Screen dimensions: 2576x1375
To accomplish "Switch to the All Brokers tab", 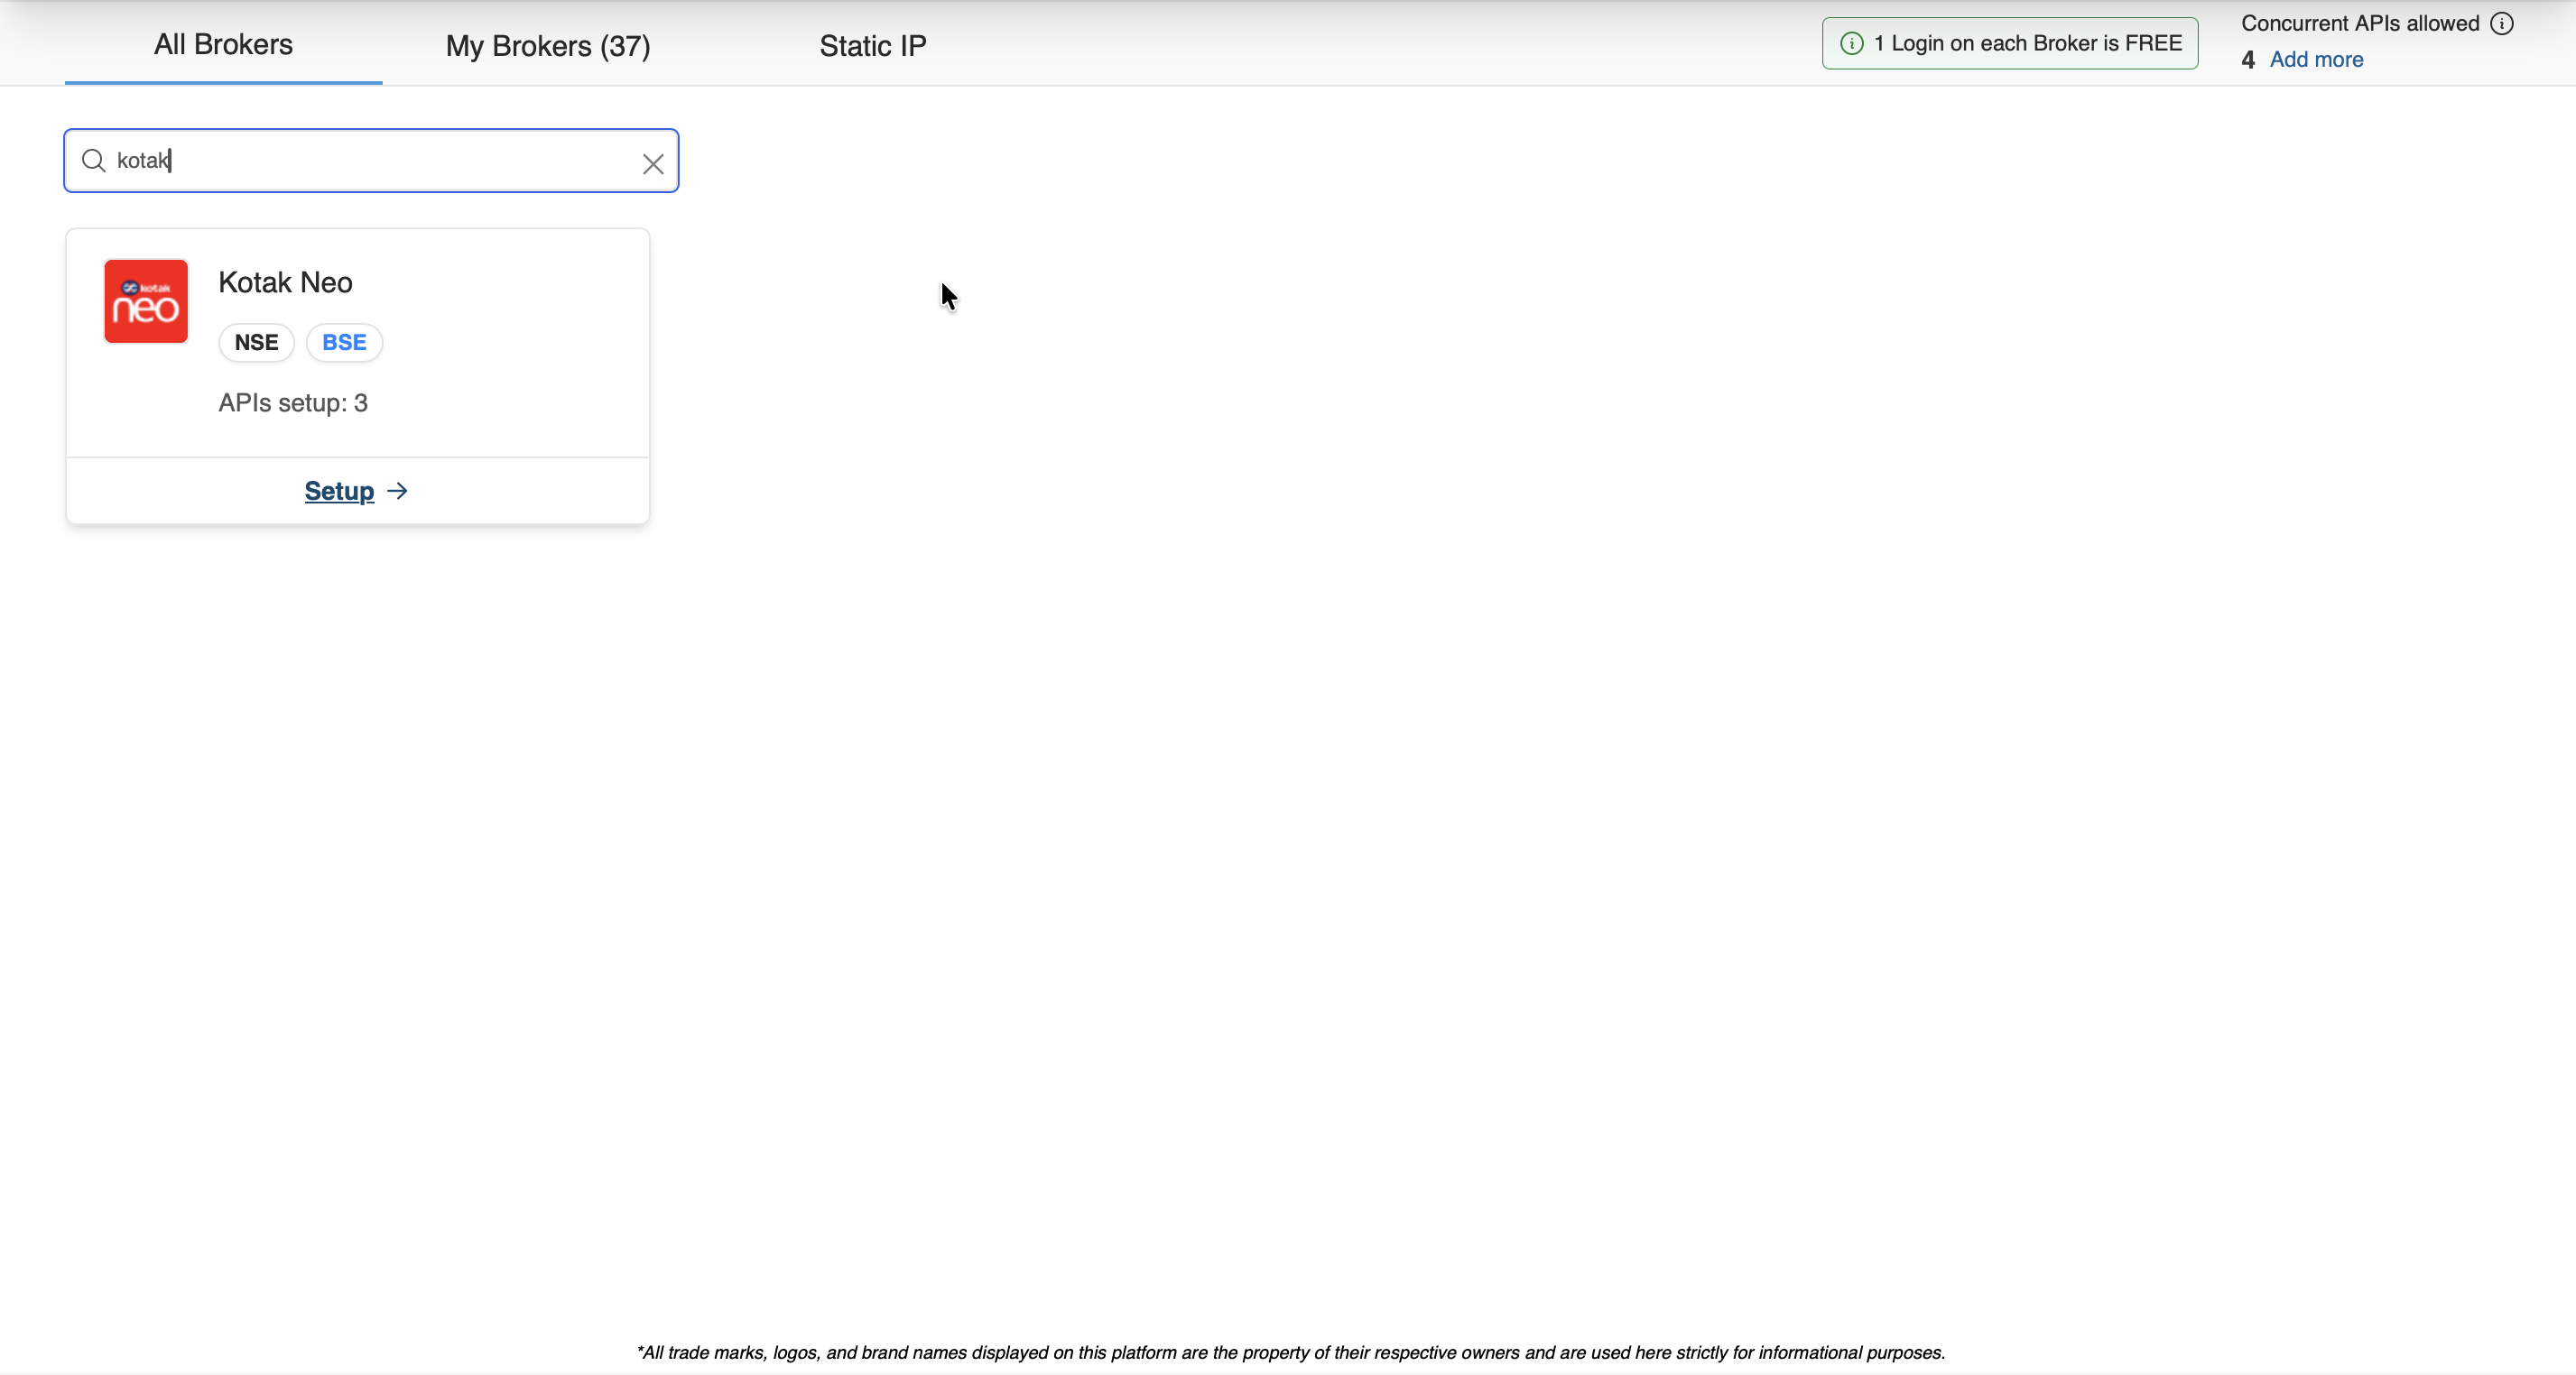I will pyautogui.click(x=223, y=45).
